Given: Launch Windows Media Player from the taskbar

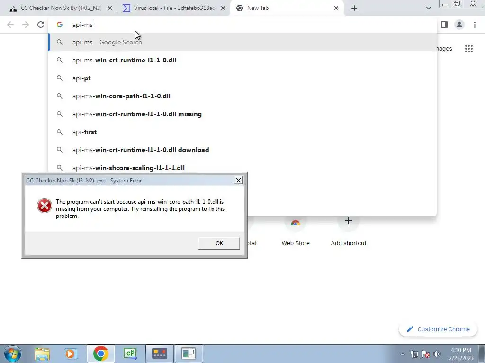Looking at the screenshot, I should coord(71,354).
